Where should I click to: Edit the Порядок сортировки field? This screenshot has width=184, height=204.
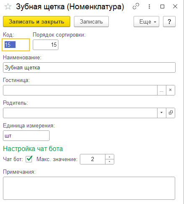(x=45, y=45)
